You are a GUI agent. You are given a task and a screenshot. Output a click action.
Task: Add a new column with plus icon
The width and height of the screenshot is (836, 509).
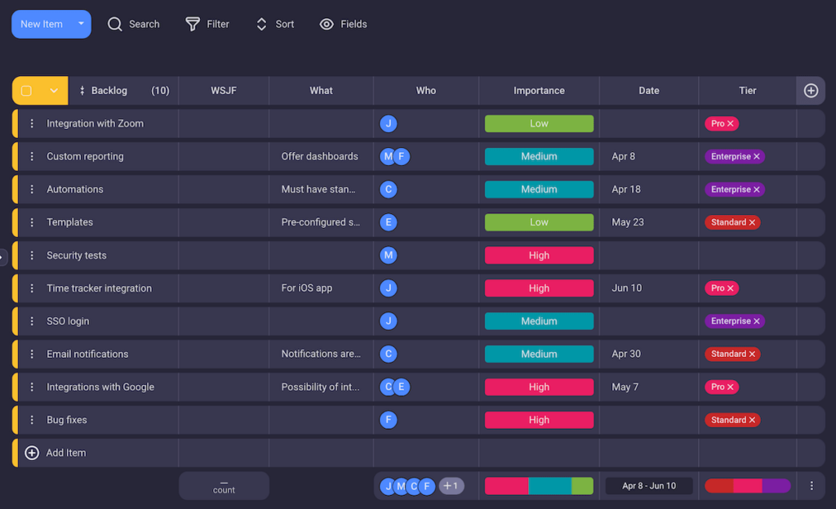[x=811, y=91]
